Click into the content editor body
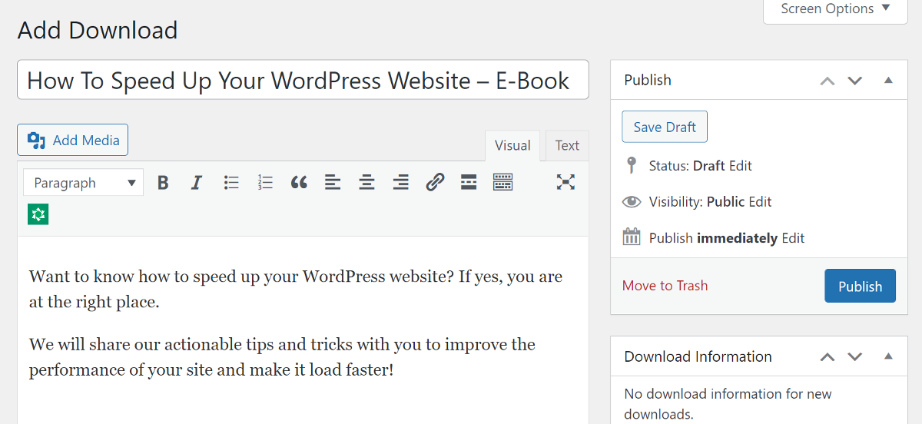Viewport: 922px width, 424px height. 303,330
